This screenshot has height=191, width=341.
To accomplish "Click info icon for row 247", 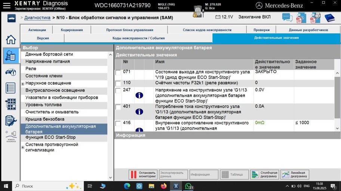I will (x=139, y=95).
